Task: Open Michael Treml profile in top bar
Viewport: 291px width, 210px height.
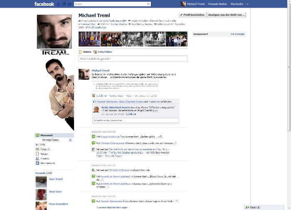Action: point(193,4)
